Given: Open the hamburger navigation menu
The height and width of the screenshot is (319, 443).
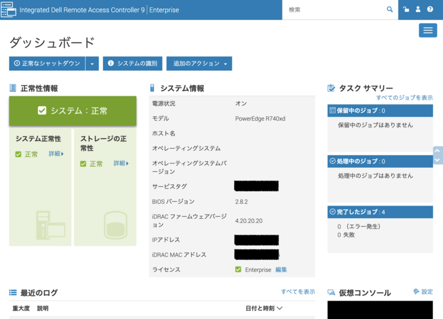Looking at the screenshot, I should [x=427, y=30].
